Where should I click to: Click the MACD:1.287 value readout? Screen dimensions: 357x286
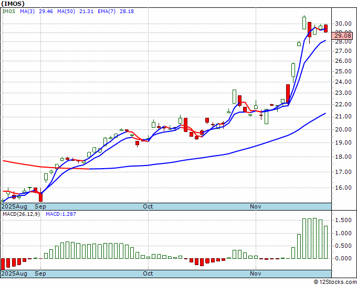(x=61, y=214)
